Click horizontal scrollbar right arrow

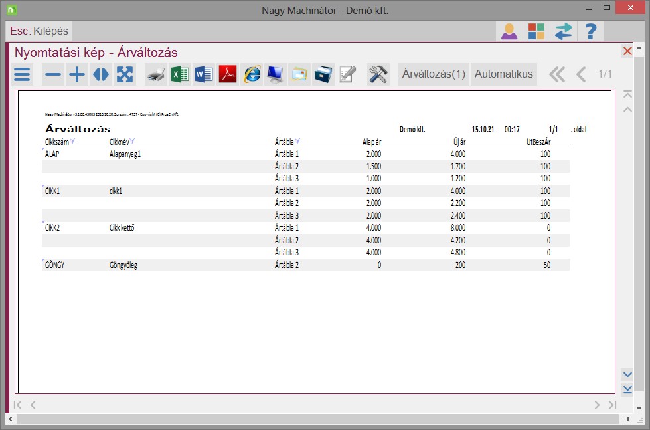point(627,419)
